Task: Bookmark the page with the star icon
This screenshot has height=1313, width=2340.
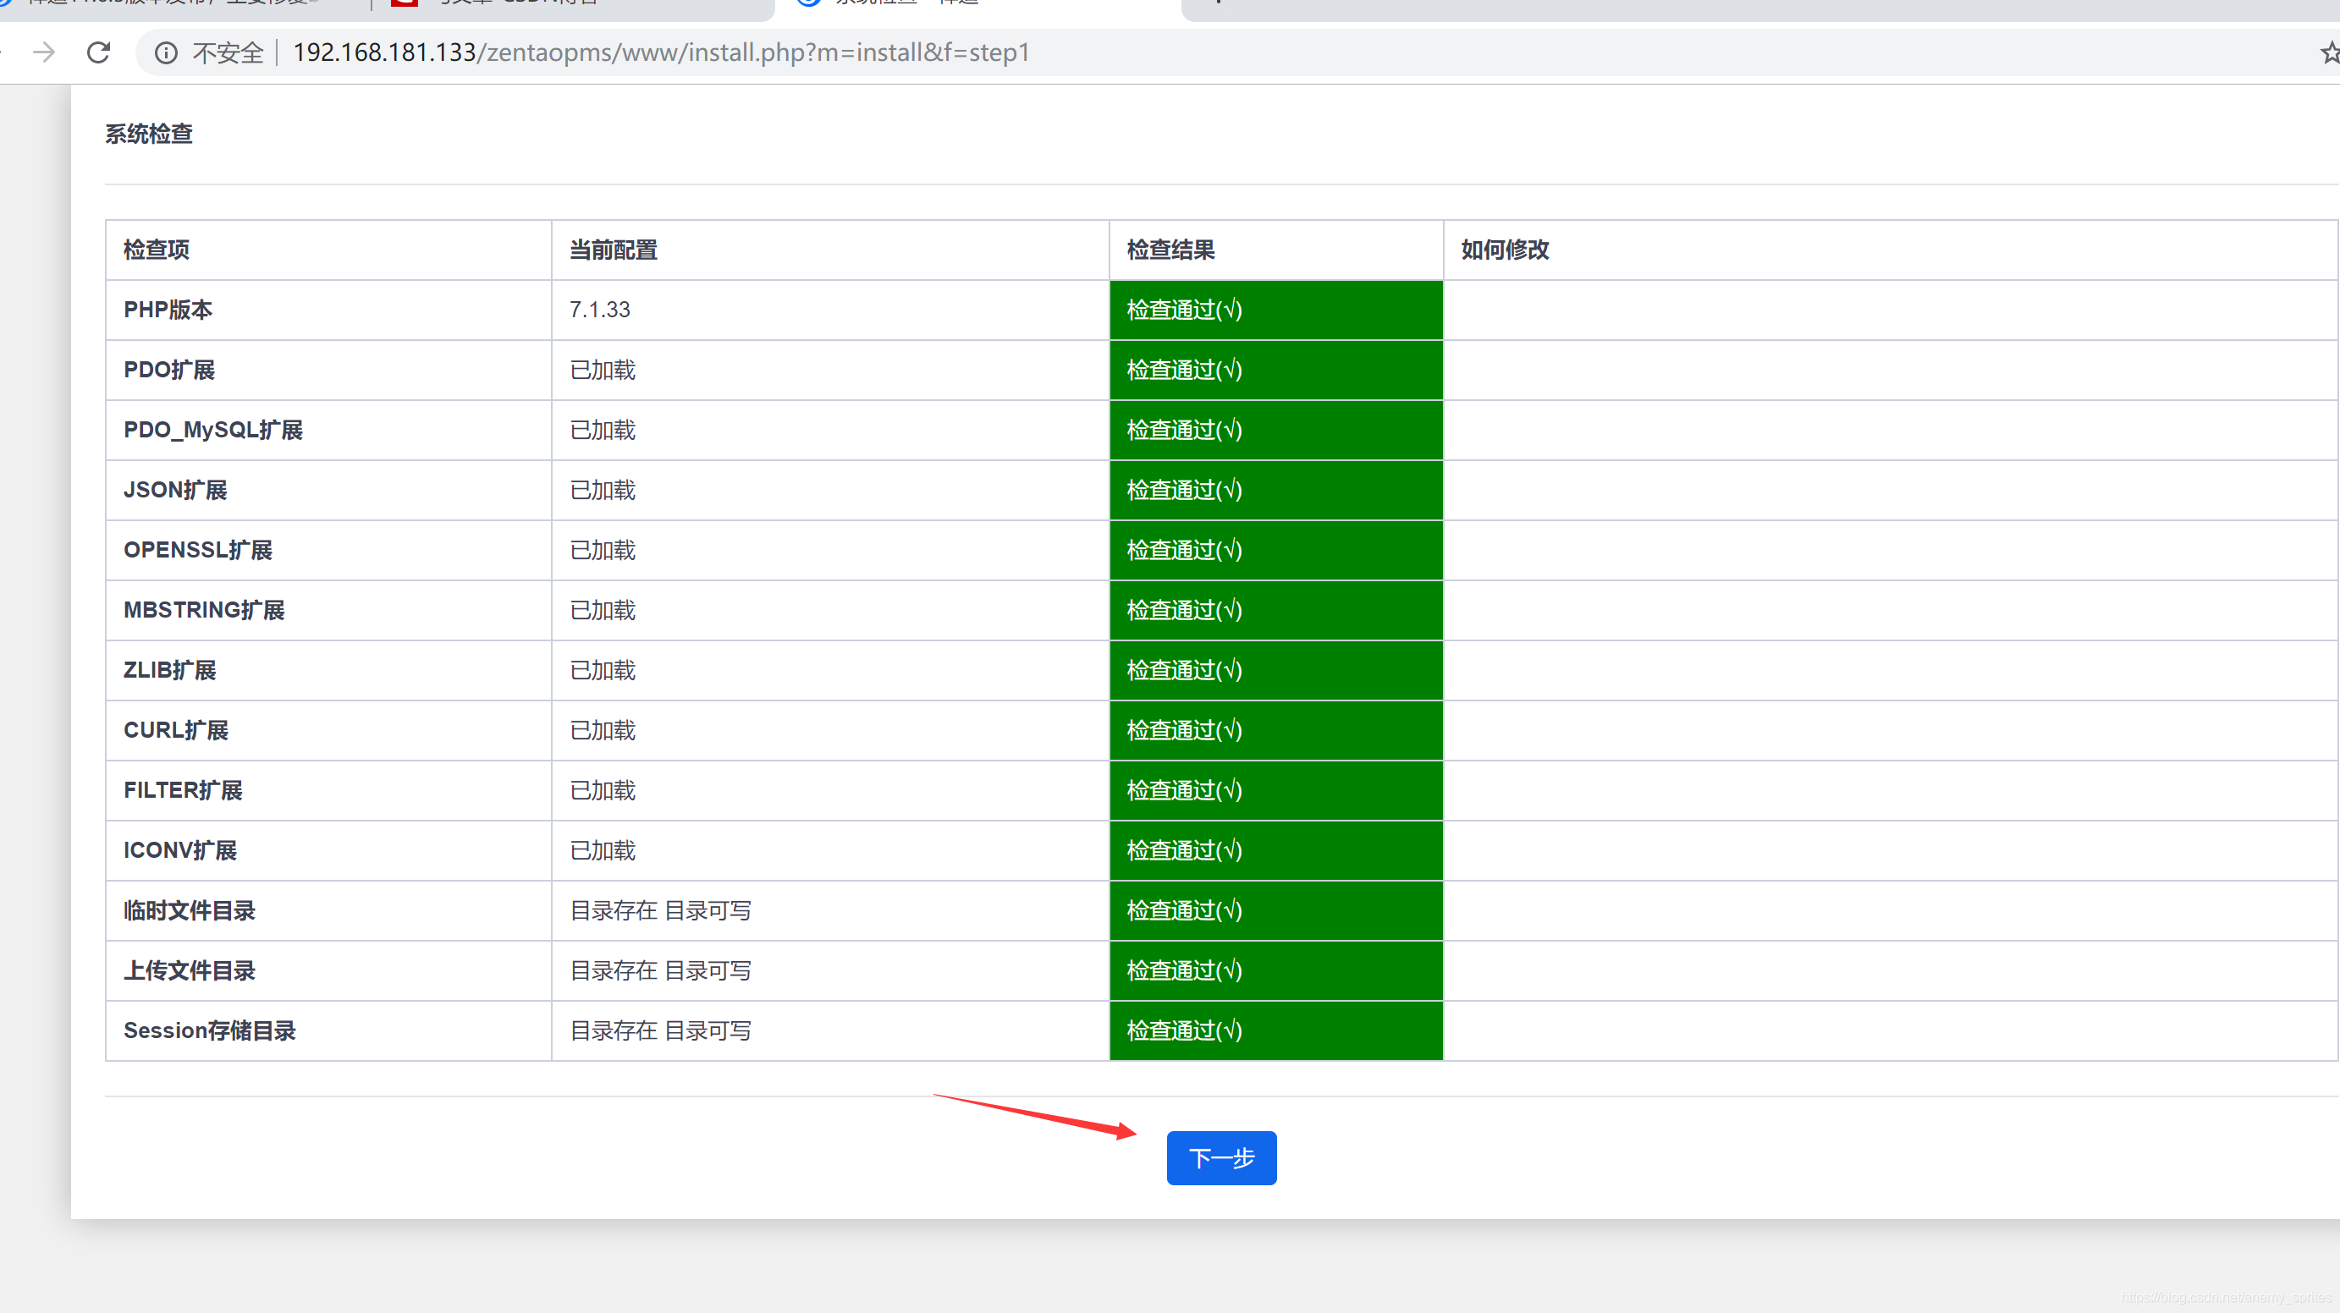Action: pos(2329,52)
